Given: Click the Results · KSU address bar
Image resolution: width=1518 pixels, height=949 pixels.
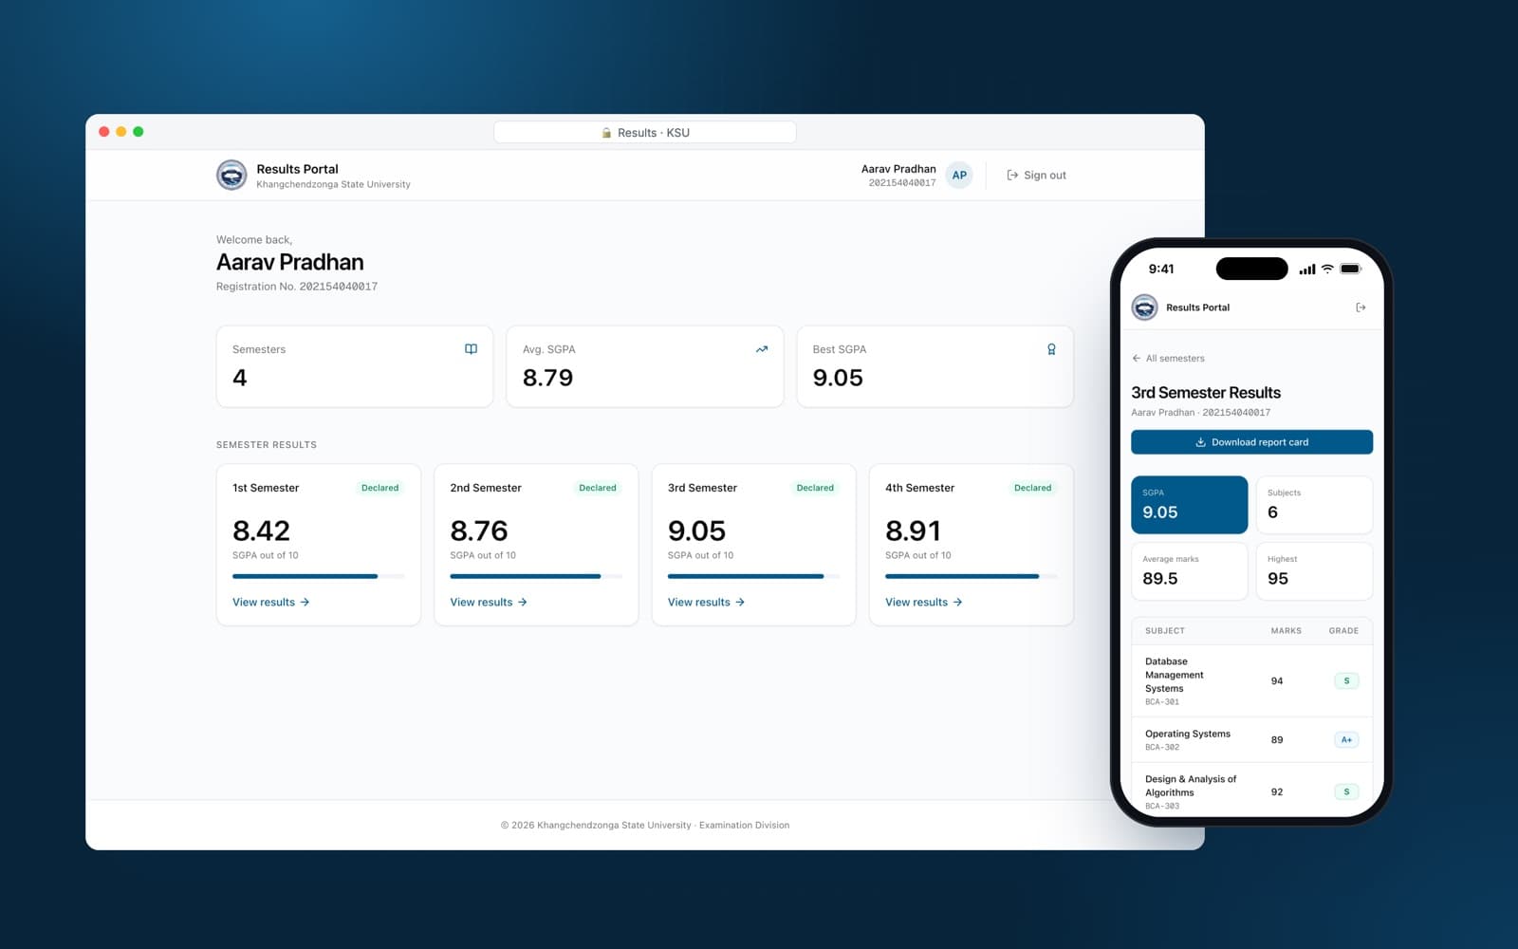Looking at the screenshot, I should coord(645,133).
